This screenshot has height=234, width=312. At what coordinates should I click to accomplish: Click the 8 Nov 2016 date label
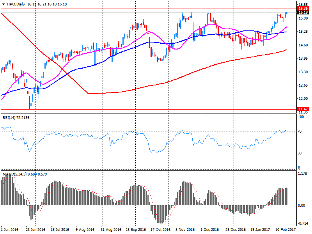pyautogui.click(x=185, y=229)
